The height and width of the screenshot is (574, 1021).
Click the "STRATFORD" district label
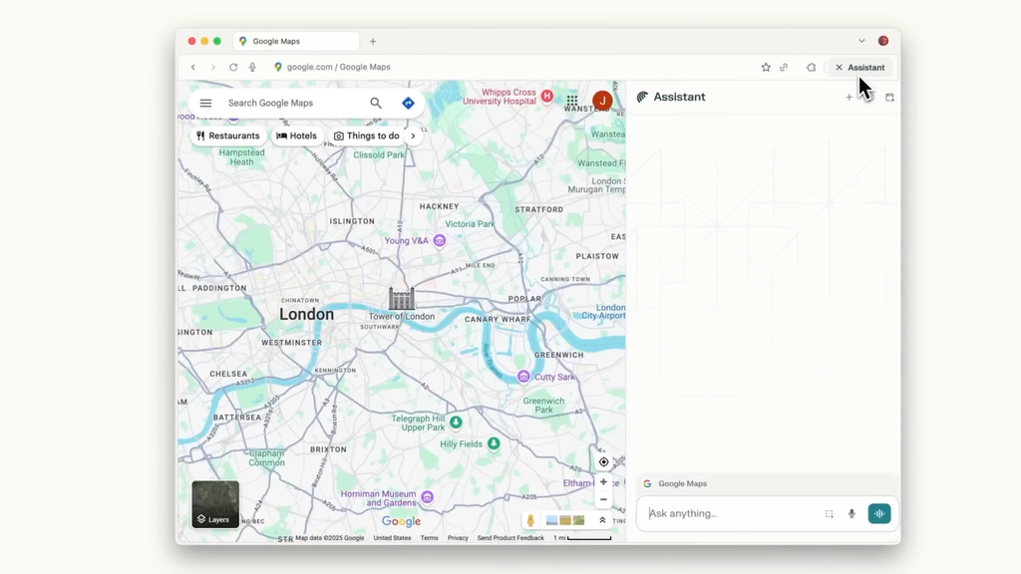(539, 209)
